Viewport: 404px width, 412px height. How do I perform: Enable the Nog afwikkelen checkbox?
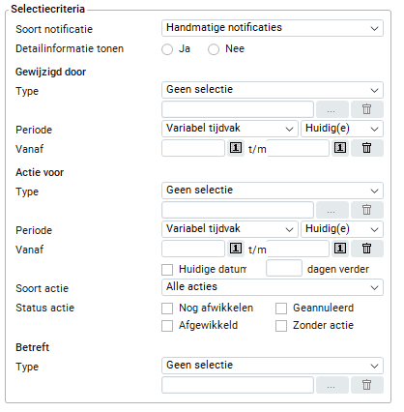167,309
